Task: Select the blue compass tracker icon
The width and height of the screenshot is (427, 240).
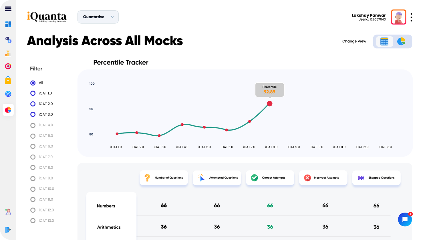Action: pos(8,94)
